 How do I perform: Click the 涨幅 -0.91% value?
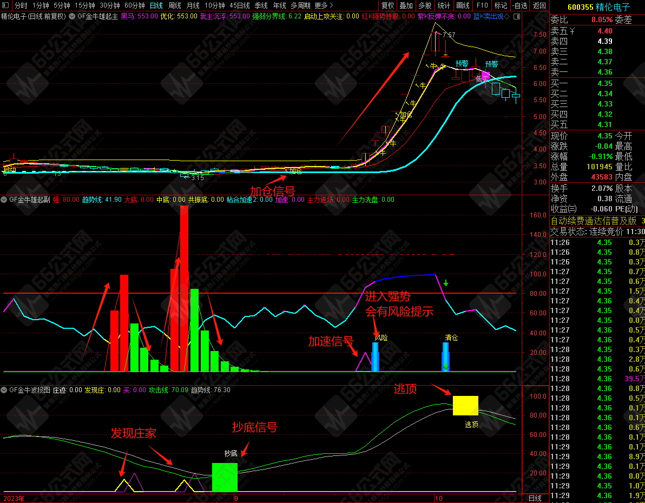point(600,157)
